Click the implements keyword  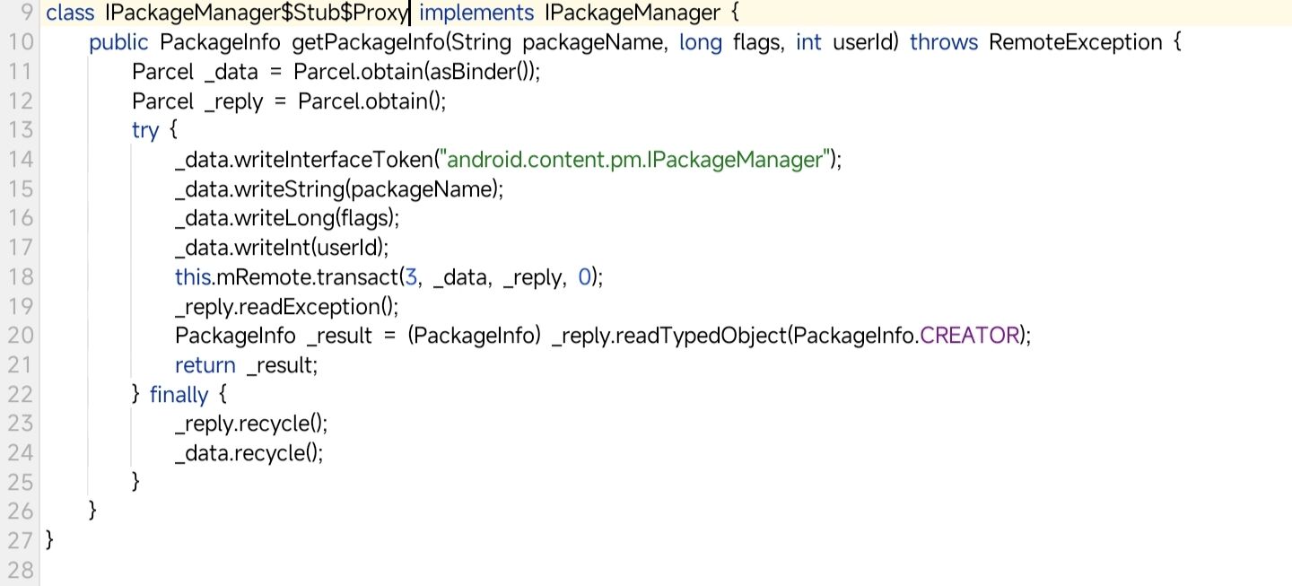[476, 13]
